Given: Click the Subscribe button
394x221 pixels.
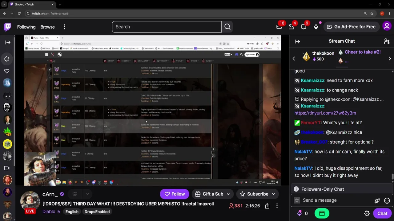Looking at the screenshot, I should pos(254,194).
